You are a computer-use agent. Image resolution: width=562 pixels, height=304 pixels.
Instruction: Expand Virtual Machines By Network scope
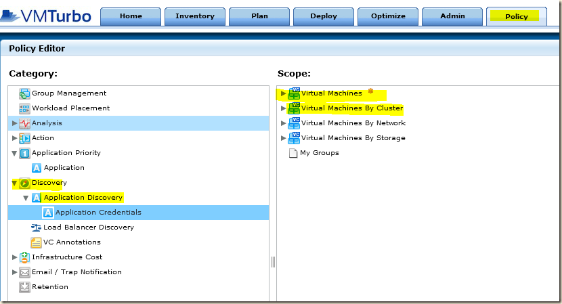click(x=283, y=123)
